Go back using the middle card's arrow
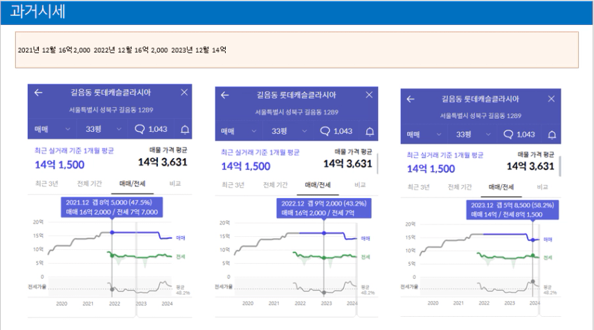This screenshot has width=594, height=330. click(x=224, y=95)
